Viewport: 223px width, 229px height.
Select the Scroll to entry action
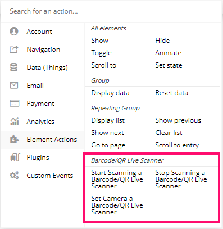tap(177, 145)
